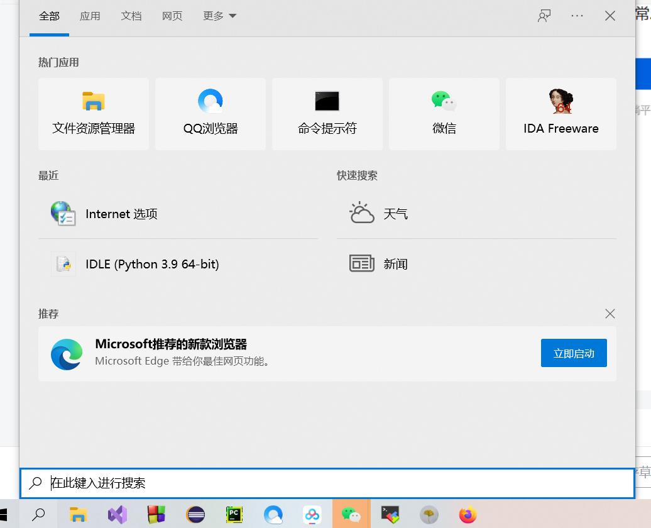The height and width of the screenshot is (528, 651).
Task: Click the 热门应用 section label
Action: tap(58, 62)
